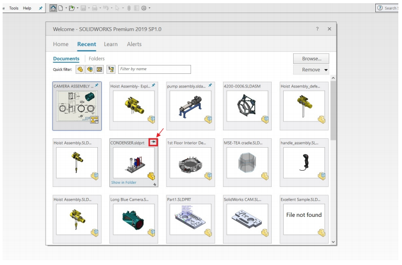Switch to the Folders sub-tab
402x265 pixels.
point(97,59)
